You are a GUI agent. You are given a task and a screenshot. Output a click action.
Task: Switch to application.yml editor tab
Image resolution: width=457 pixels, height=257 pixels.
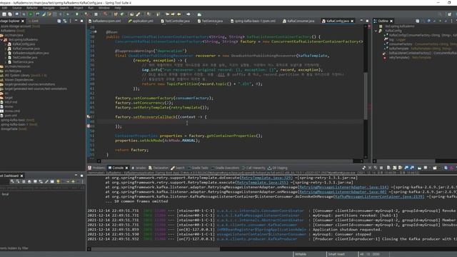[141, 21]
